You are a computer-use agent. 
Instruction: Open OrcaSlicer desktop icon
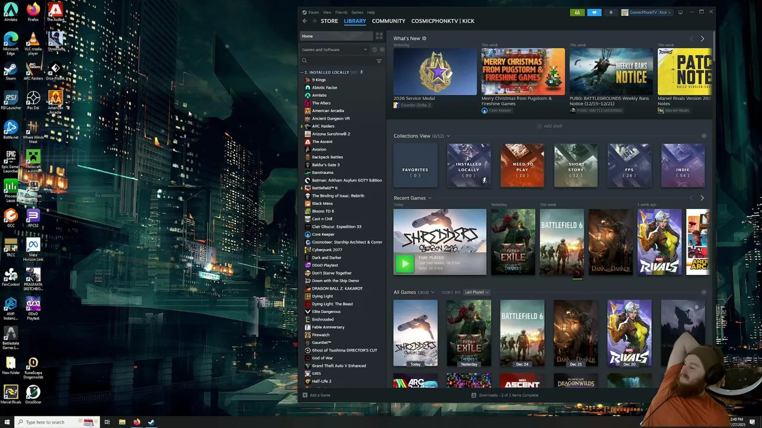pos(33,395)
